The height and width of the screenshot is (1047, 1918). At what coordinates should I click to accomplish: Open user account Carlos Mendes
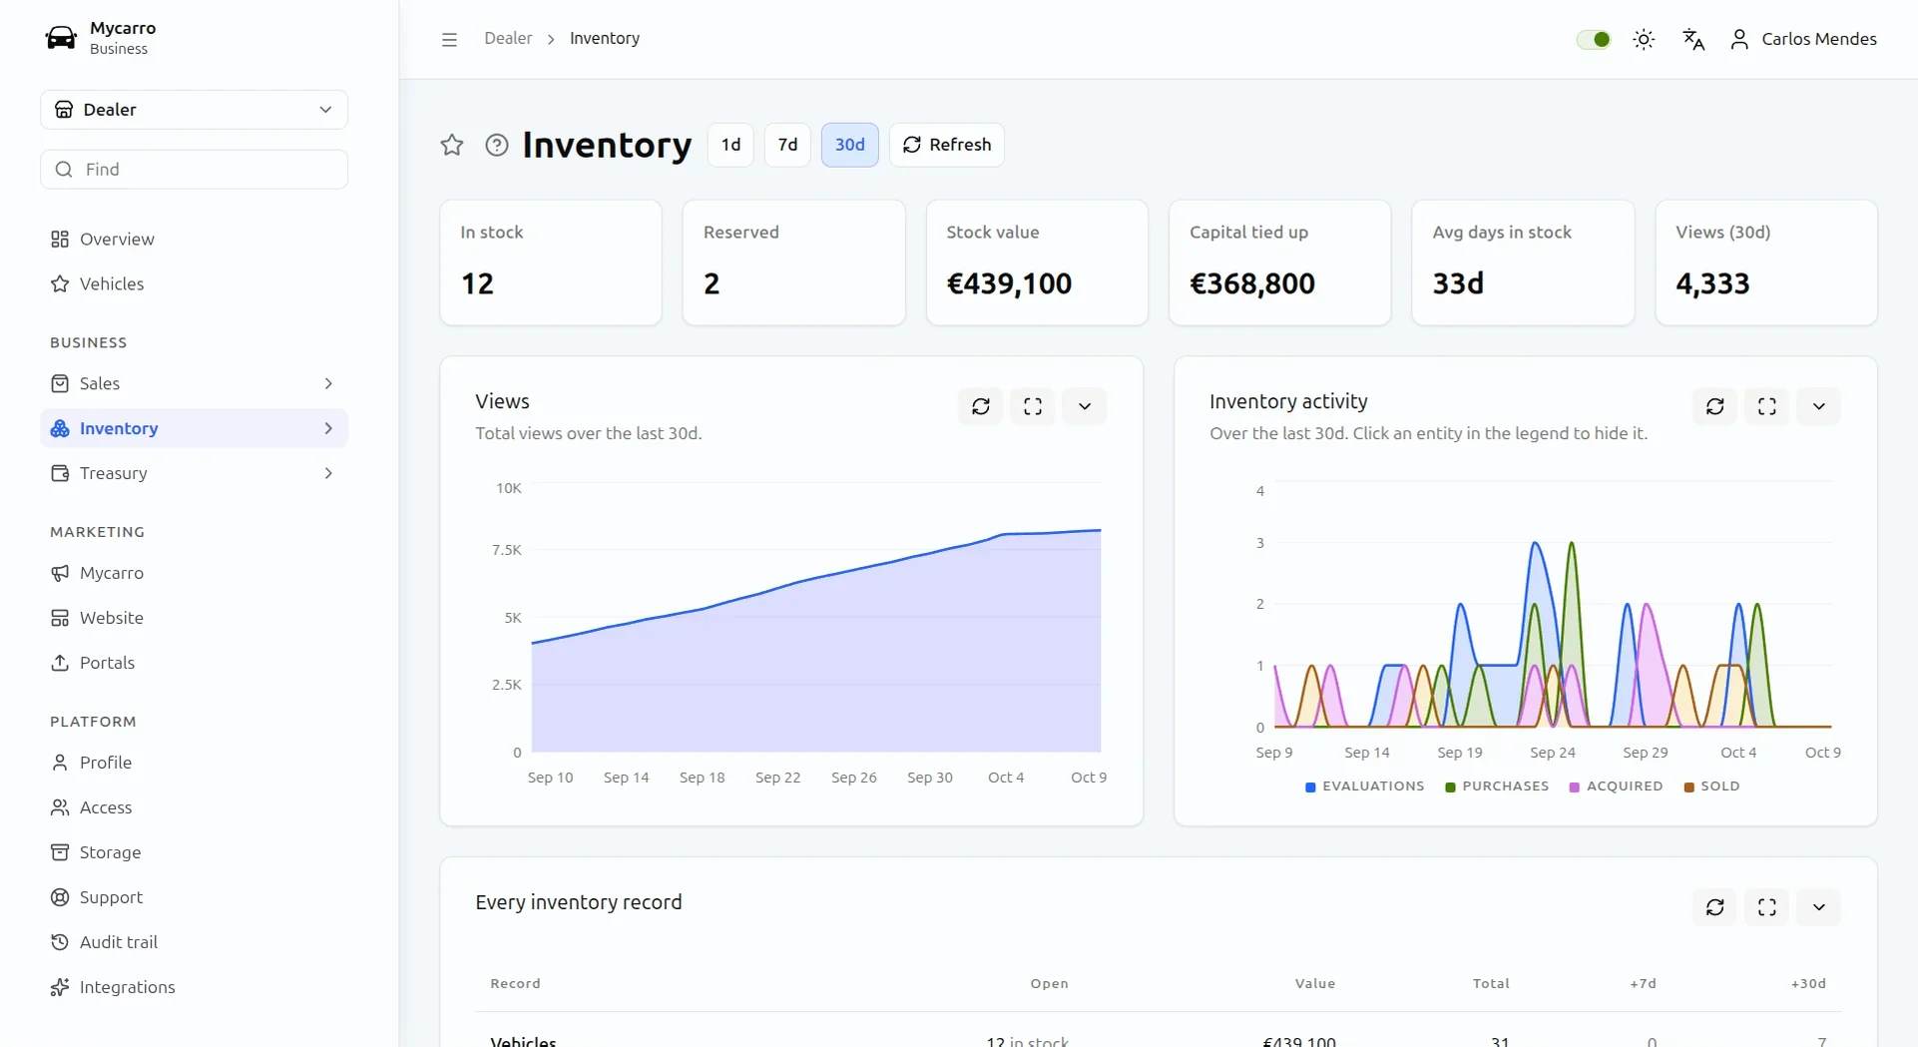[x=1803, y=39]
